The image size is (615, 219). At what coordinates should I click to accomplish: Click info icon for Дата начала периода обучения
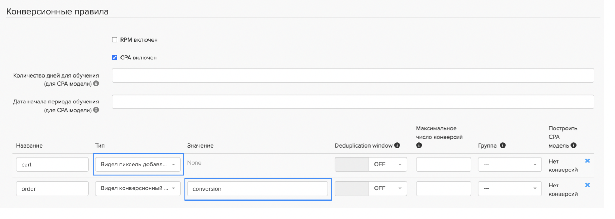[96, 110]
